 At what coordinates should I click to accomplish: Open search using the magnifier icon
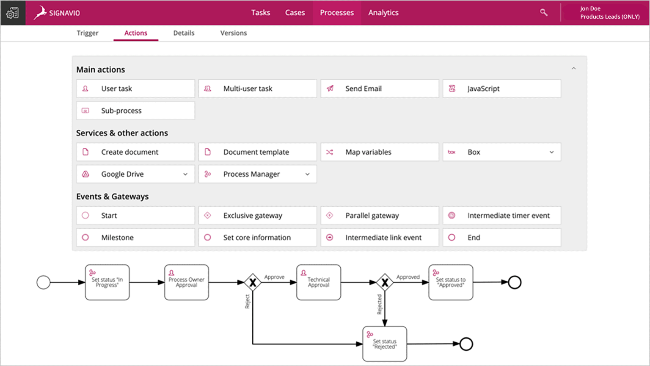click(x=543, y=13)
